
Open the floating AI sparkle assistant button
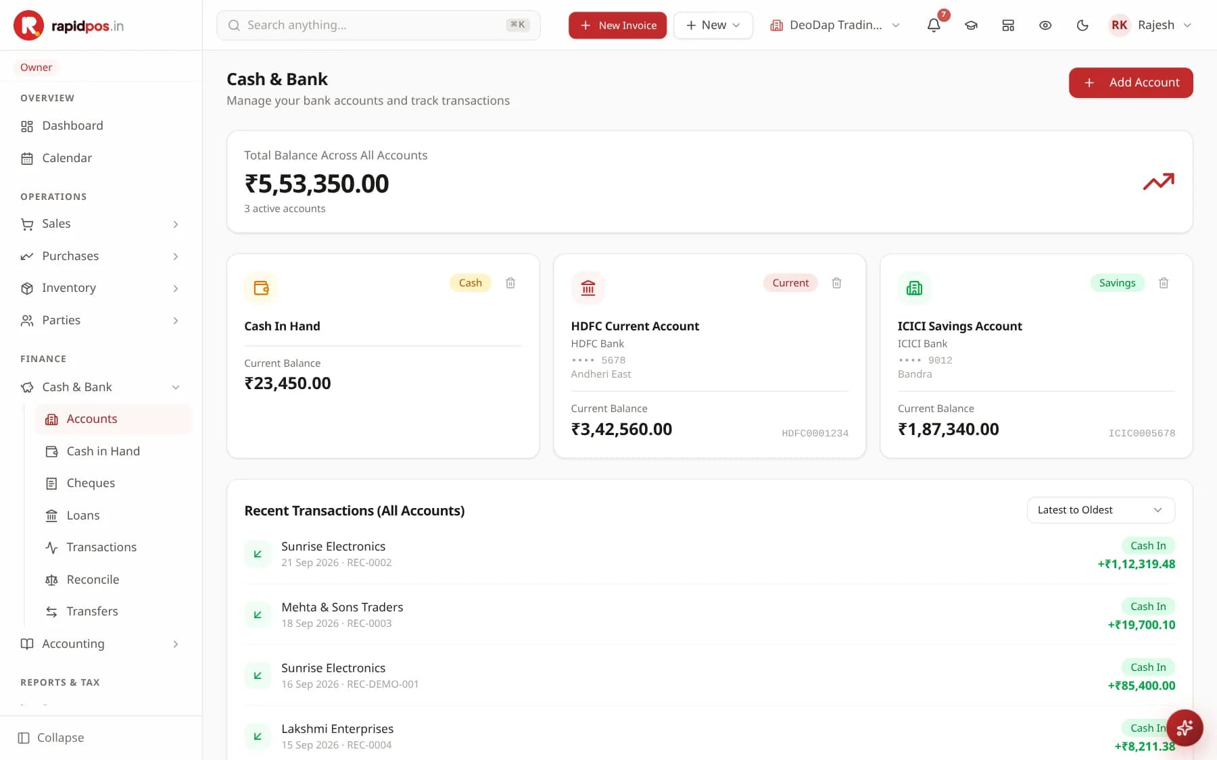[x=1185, y=728]
